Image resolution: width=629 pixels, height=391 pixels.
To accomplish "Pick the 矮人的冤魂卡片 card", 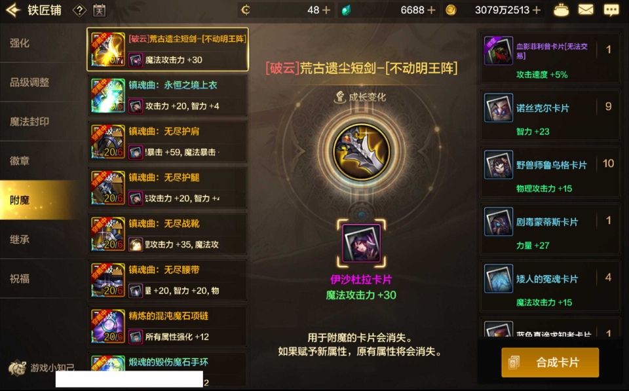I will pos(550,286).
